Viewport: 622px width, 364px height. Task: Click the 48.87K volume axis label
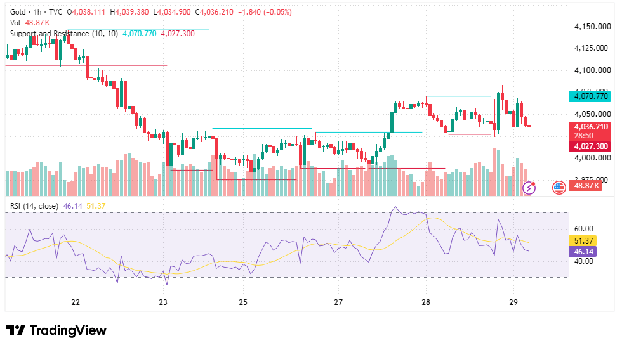click(x=585, y=186)
